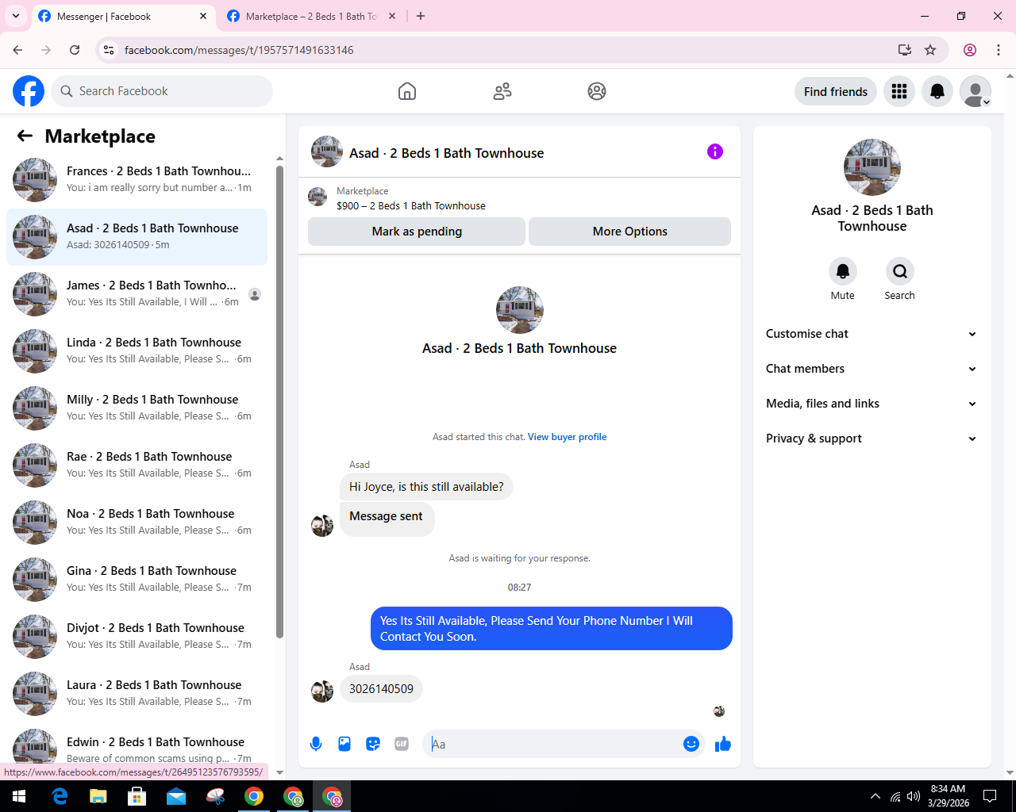Click the Aa message input field
This screenshot has height=812, width=1016.
[x=554, y=744]
